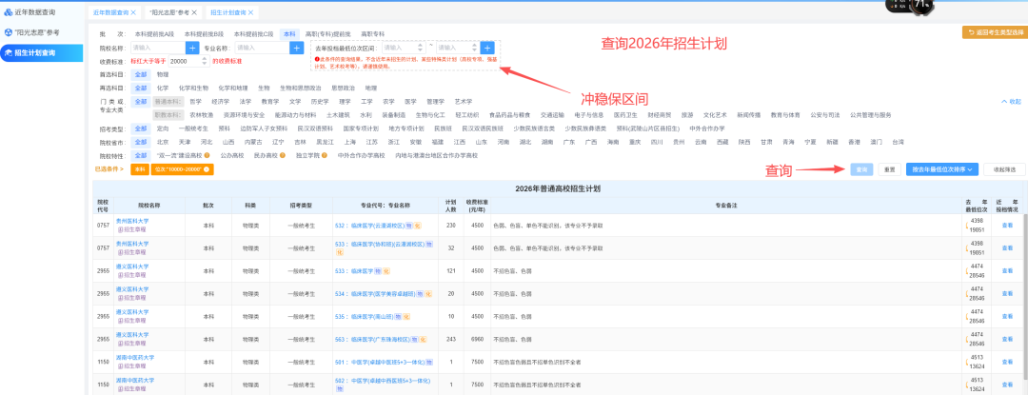
Task: Open the 按去年最低位次排序 sort dropdown
Action: coord(942,169)
